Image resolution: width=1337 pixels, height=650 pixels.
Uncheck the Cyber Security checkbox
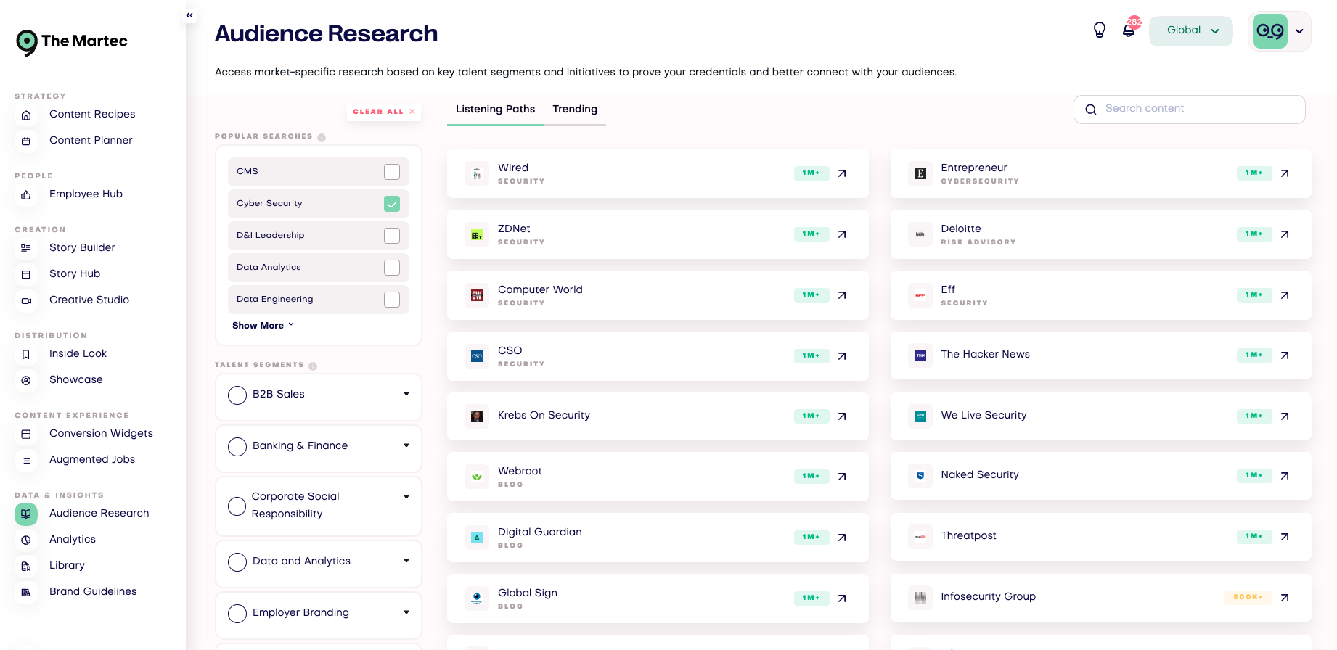pyautogui.click(x=392, y=204)
